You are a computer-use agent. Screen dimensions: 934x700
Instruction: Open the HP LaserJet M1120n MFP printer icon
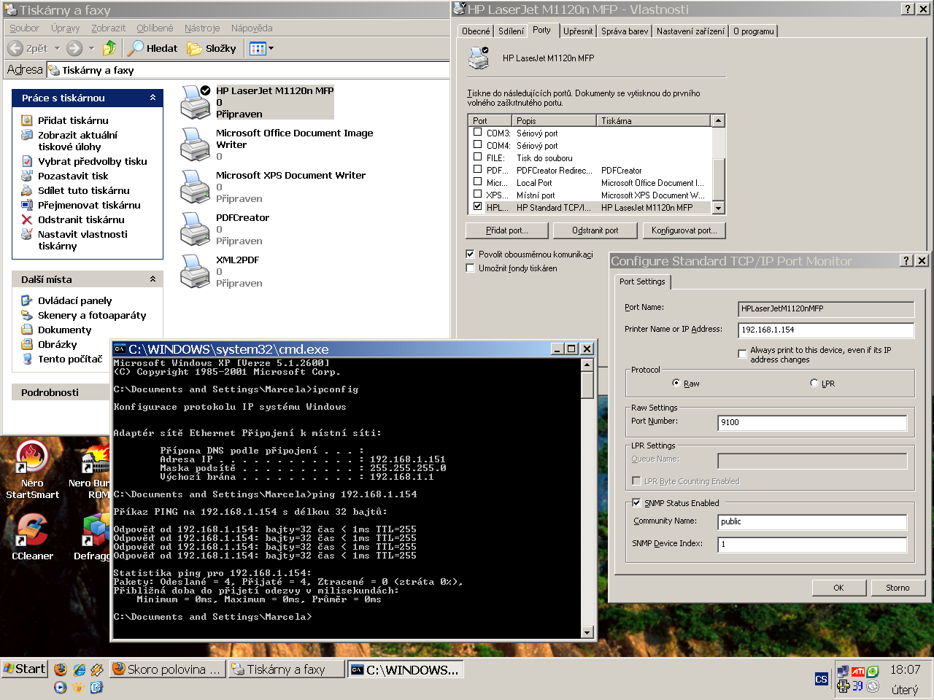[x=196, y=102]
